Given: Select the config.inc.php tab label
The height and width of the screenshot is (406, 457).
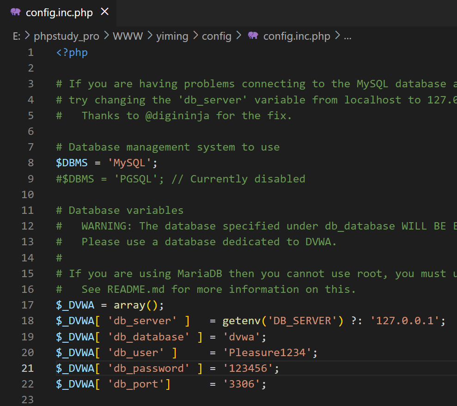Looking at the screenshot, I should [59, 12].
